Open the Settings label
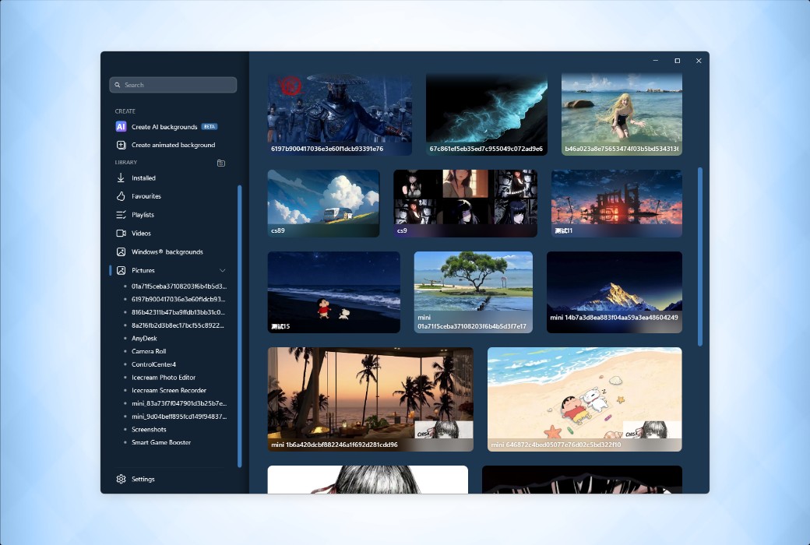 click(143, 479)
